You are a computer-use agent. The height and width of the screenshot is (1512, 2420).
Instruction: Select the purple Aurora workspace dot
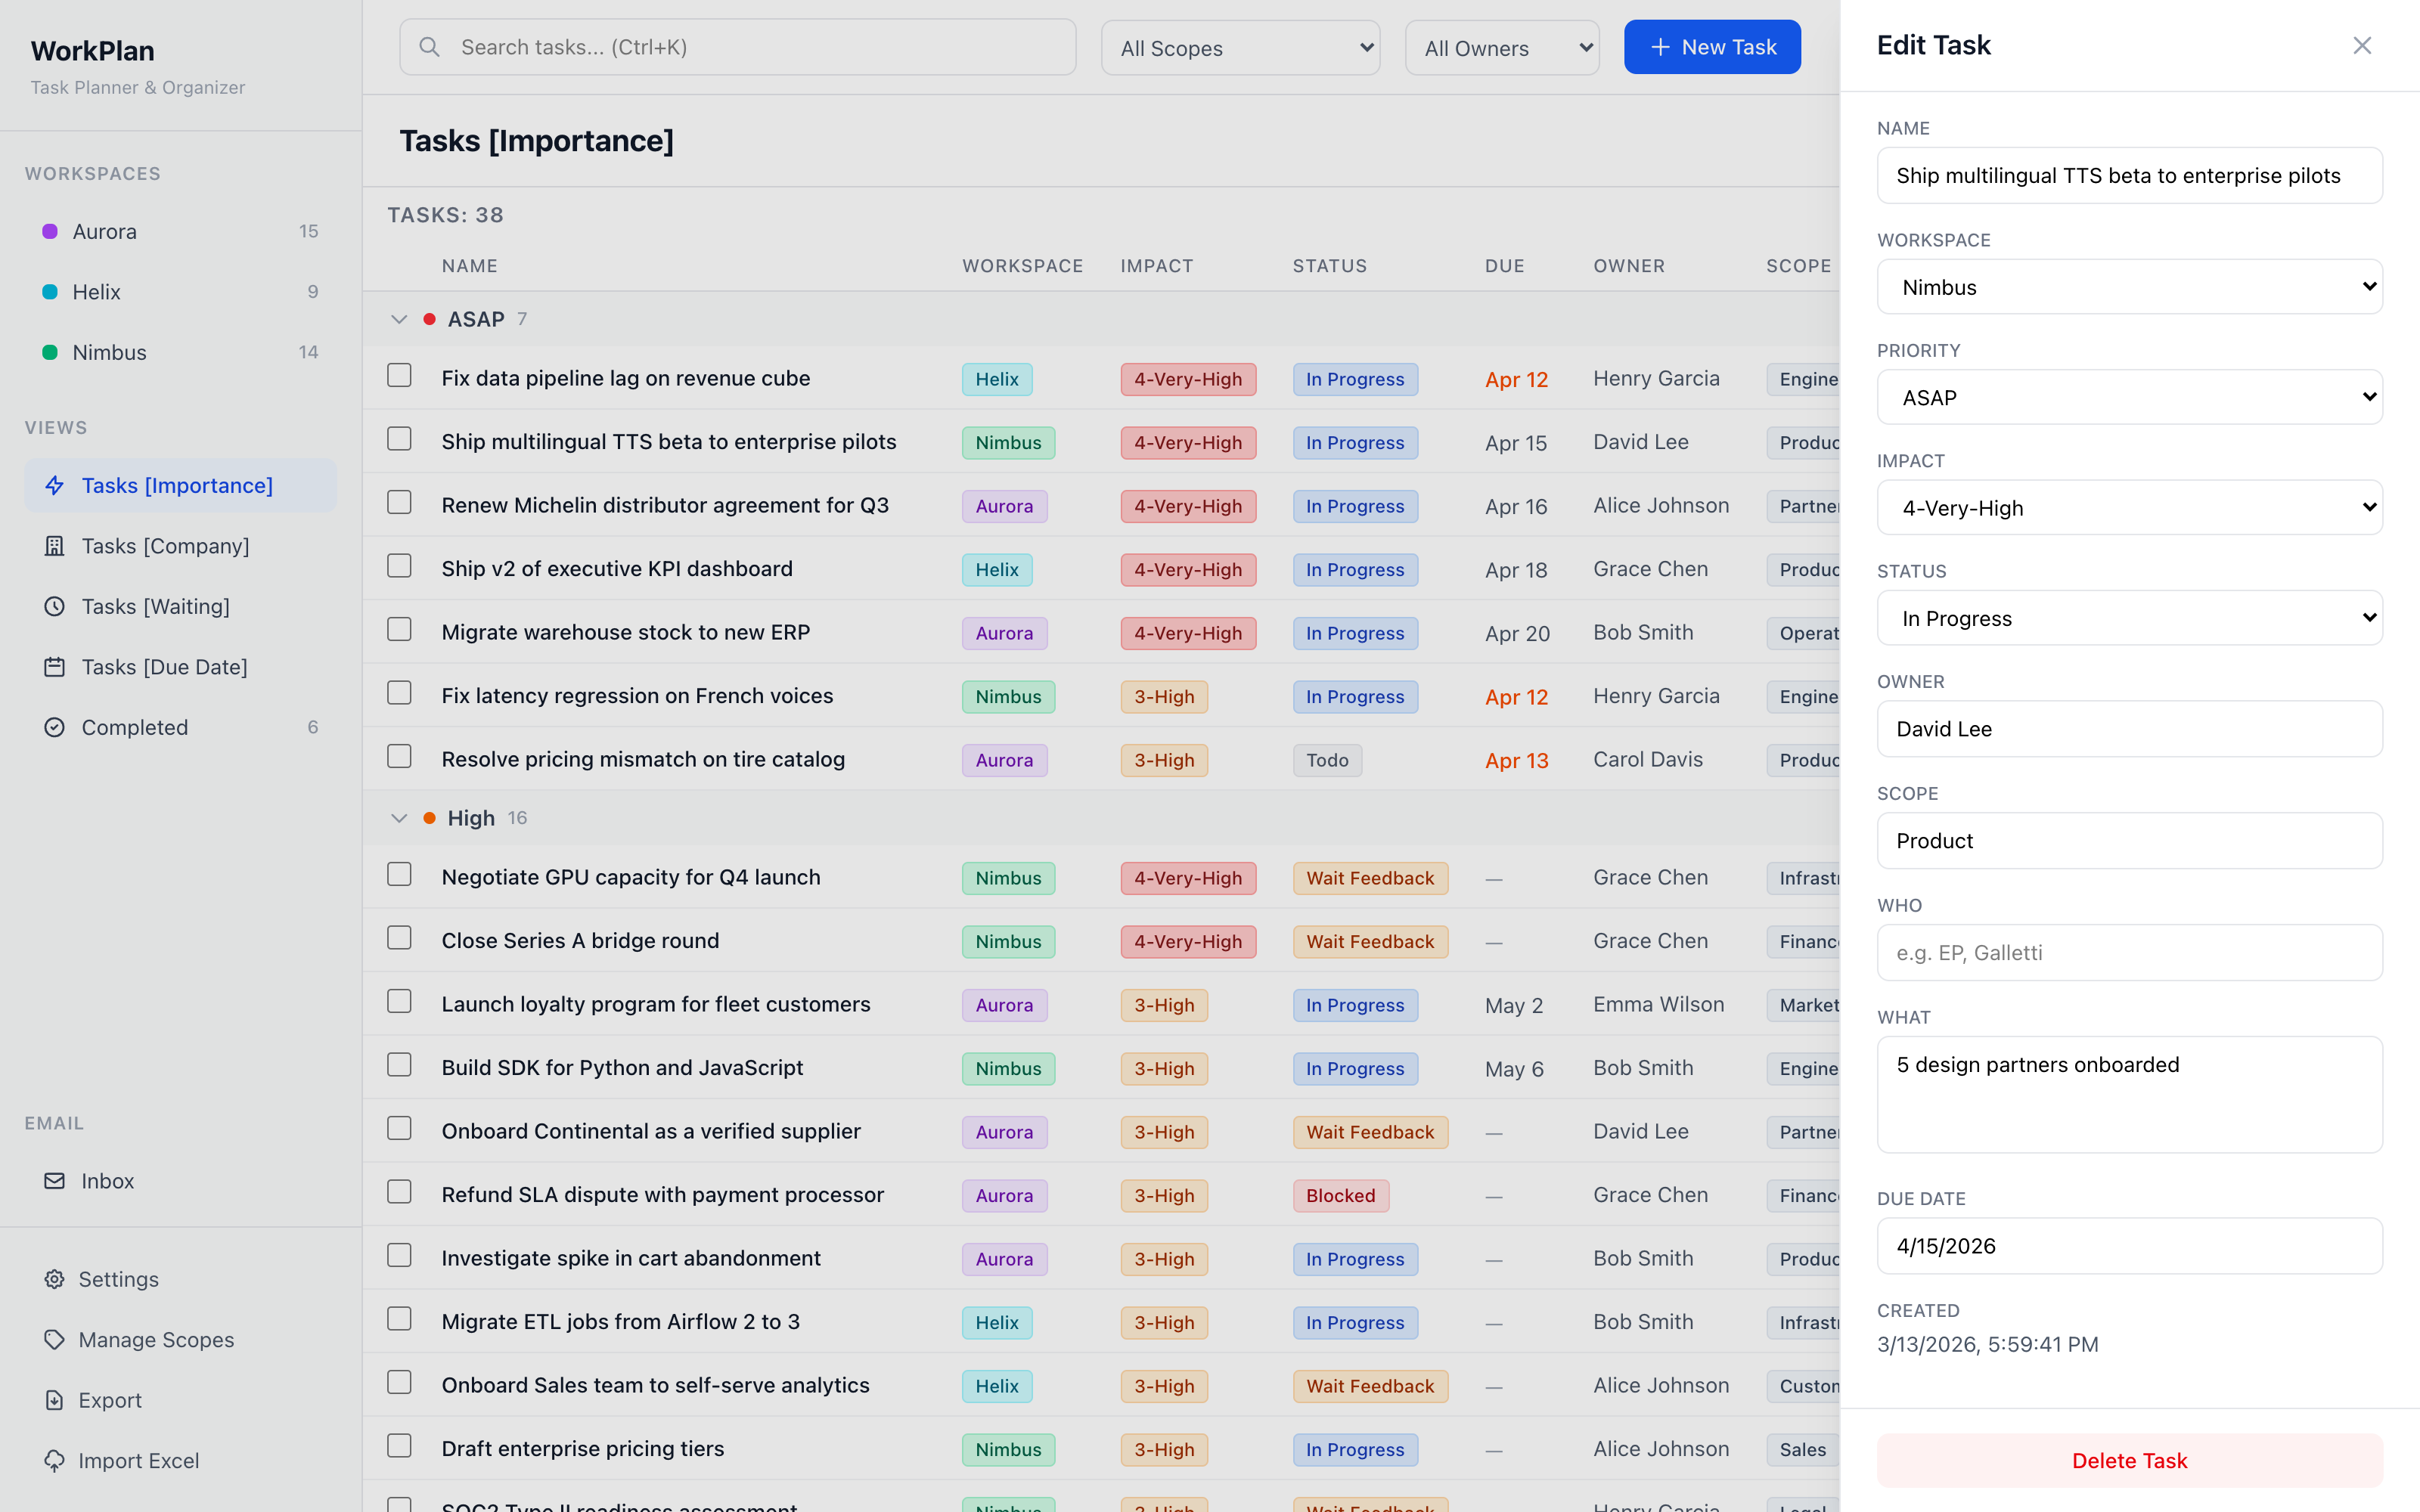(x=49, y=231)
